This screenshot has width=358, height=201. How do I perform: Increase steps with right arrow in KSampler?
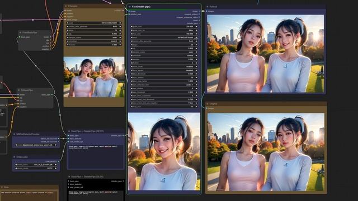pyautogui.click(x=120, y=30)
